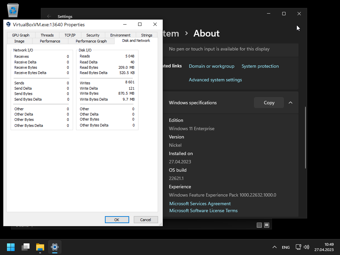Viewport: 340px width, 255px height.
Task: Select the Version value Nickel
Action: [175, 145]
